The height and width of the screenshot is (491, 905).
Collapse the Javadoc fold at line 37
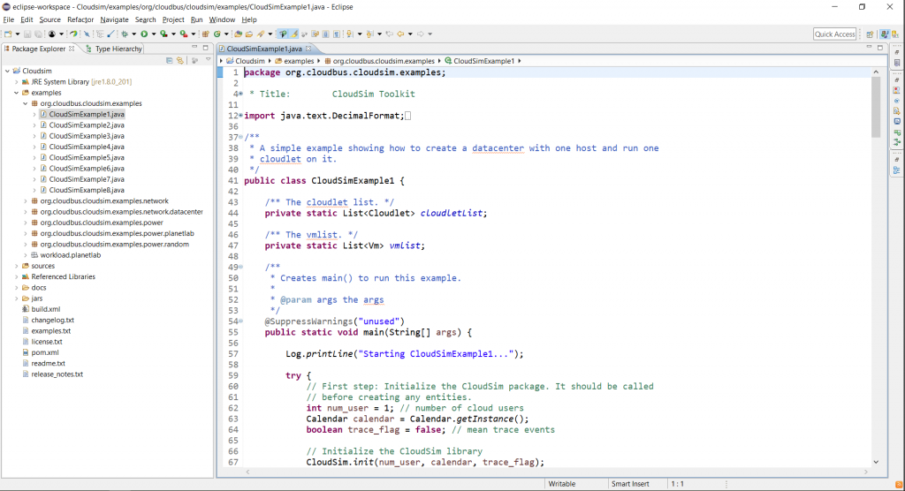[x=240, y=137]
